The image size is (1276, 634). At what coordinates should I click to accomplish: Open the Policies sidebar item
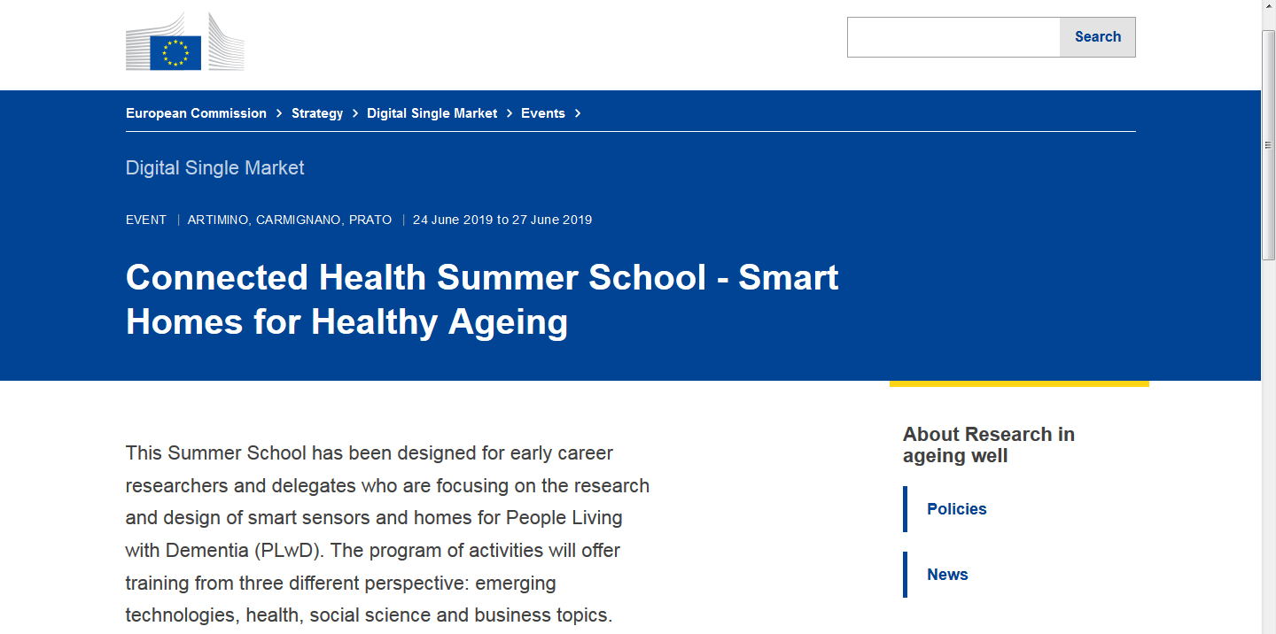pyautogui.click(x=957, y=509)
